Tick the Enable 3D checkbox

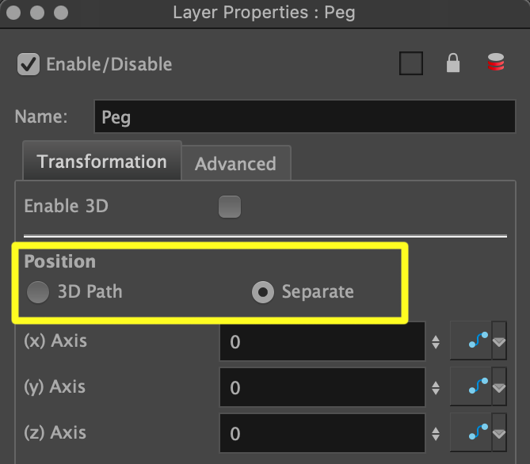230,207
